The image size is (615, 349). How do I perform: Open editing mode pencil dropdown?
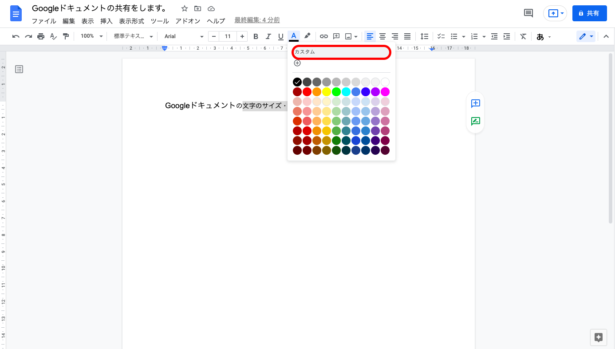tap(586, 36)
